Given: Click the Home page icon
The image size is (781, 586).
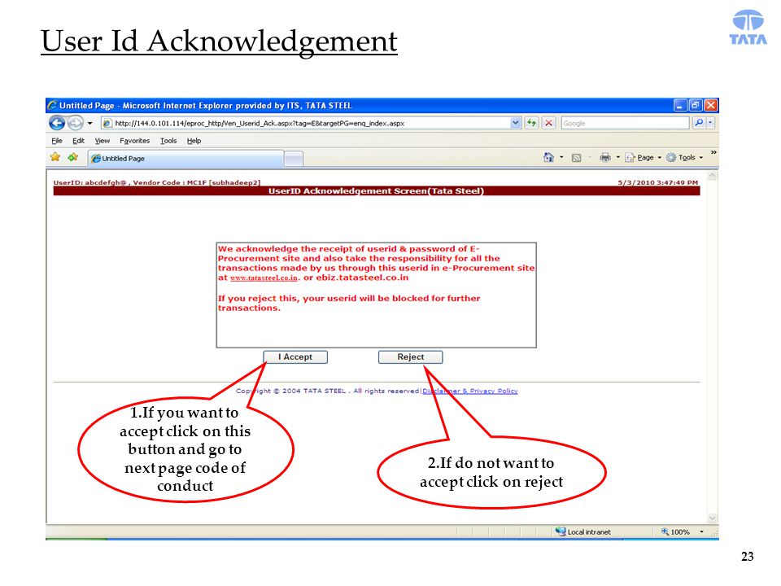Looking at the screenshot, I should pos(548,157).
